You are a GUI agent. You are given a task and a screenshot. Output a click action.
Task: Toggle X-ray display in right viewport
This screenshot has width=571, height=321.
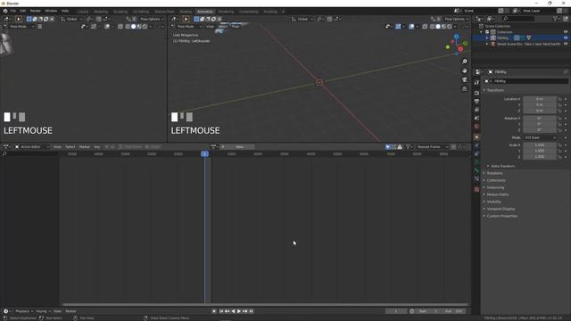click(425, 27)
